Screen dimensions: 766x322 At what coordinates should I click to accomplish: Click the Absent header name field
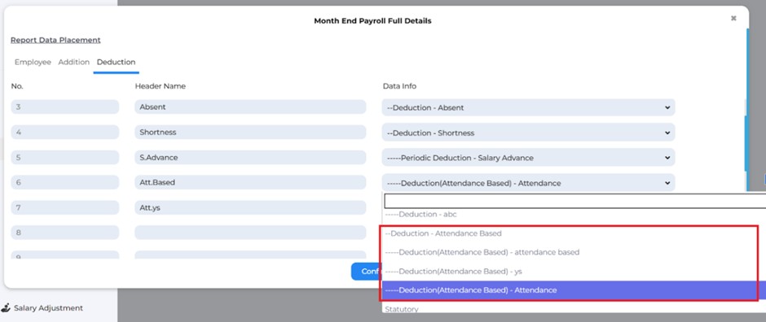click(250, 107)
